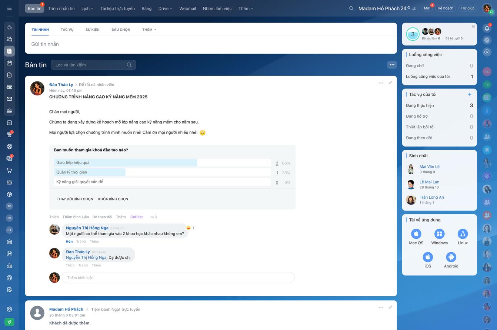Open the shopping cart icon in the sidebar
Screen dimensions: 497x330
(x=9, y=171)
